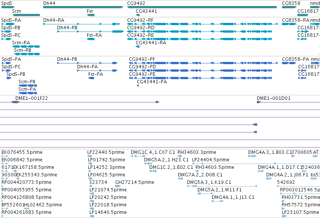Select EST RP004261683.5prime
The height and width of the screenshot is (218, 320).
click(26, 212)
